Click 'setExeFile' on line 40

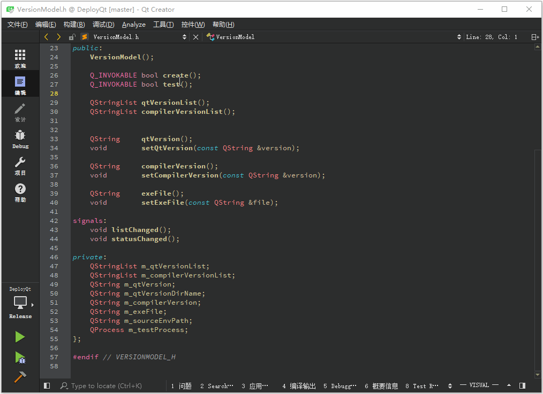[x=162, y=203]
